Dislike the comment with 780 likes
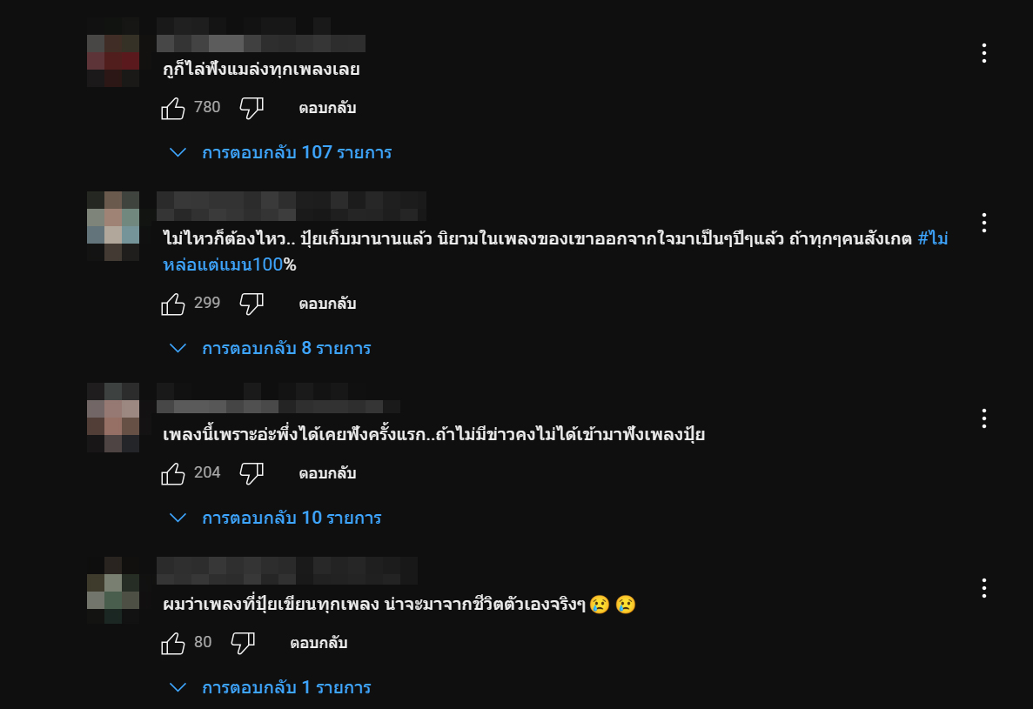Image resolution: width=1033 pixels, height=709 pixels. coord(252,108)
